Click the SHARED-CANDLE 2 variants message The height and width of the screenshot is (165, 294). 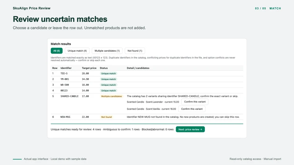point(182,96)
